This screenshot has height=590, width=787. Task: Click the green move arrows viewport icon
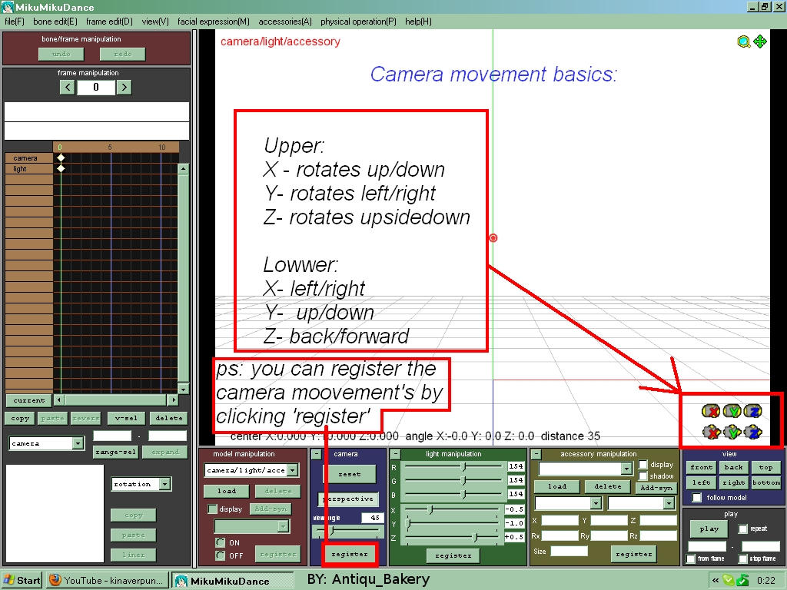[760, 41]
